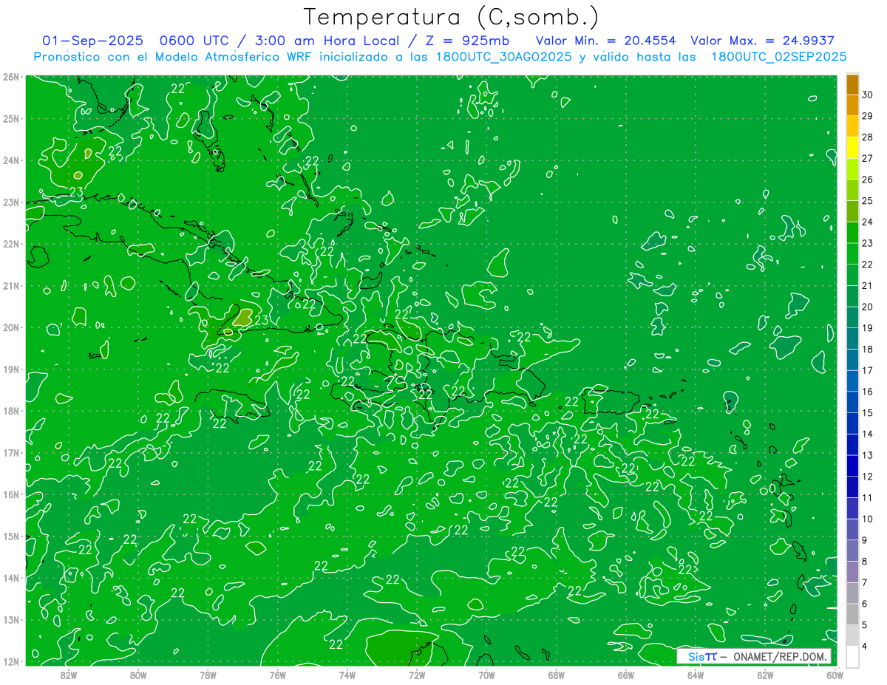Click the legend value '25'

[x=867, y=200]
